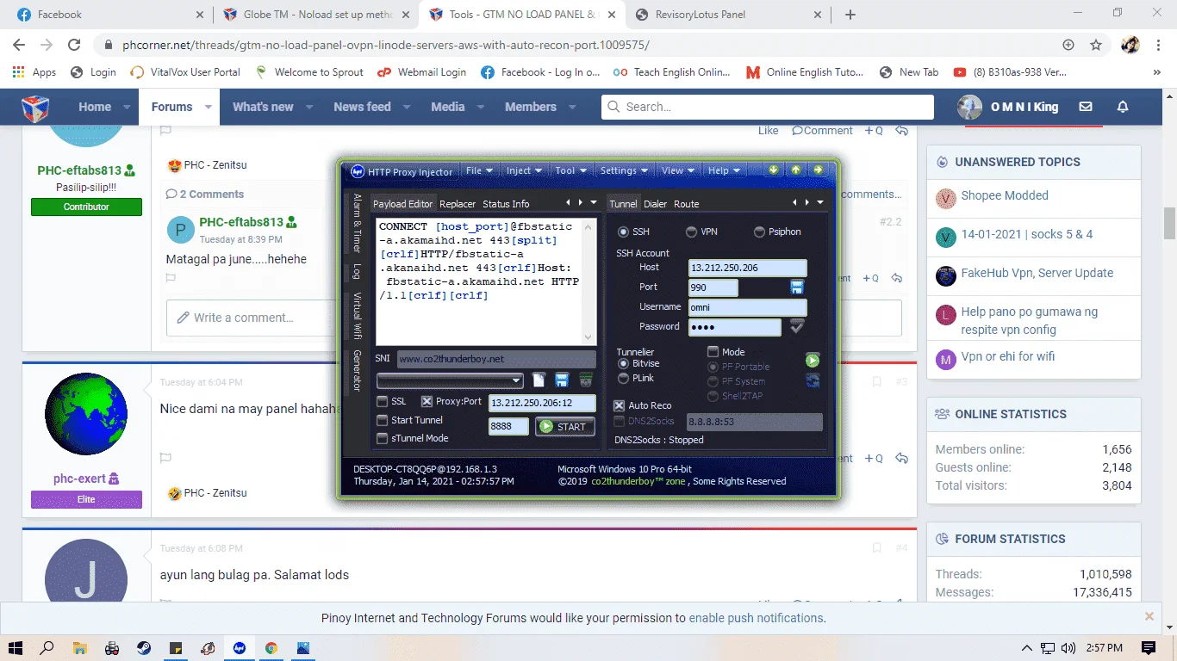Click the trash bin icon below SNI field

[x=586, y=380]
